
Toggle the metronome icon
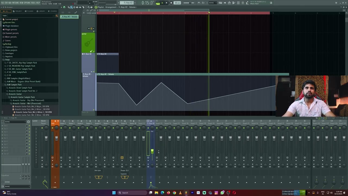click(x=199, y=3)
